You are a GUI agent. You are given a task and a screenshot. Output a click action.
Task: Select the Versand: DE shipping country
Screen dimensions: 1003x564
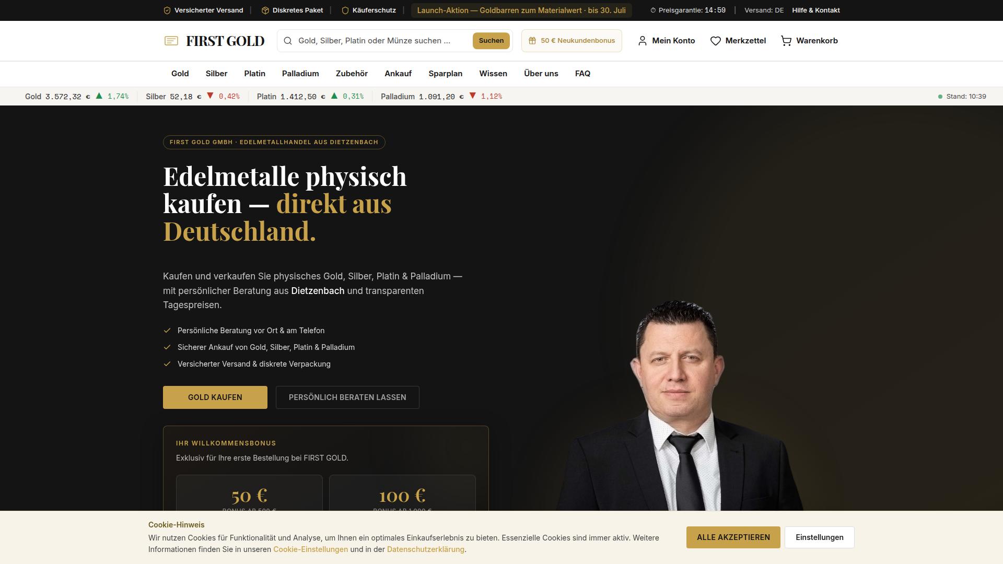tap(764, 10)
